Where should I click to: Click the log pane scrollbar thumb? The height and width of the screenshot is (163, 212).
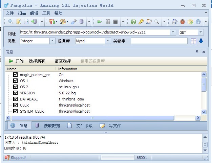[205, 144]
